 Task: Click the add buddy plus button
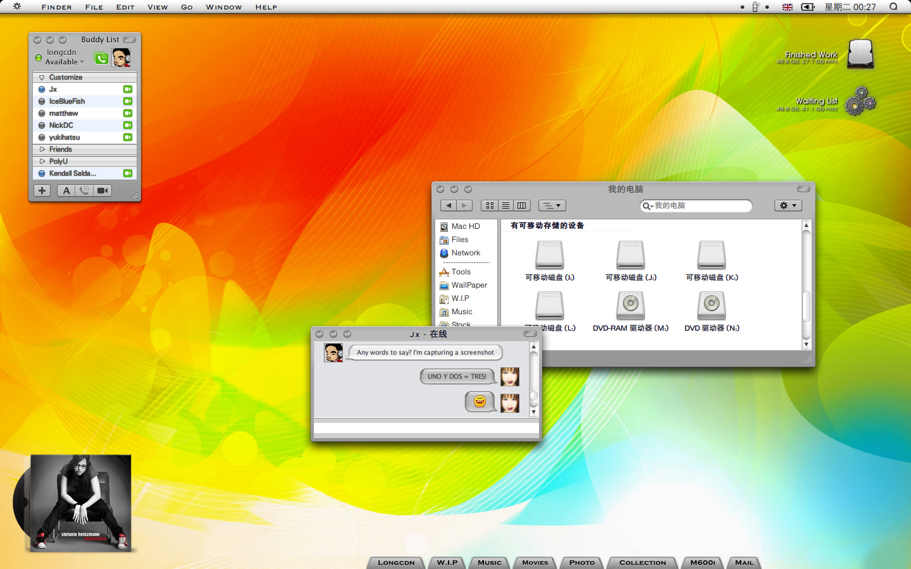click(x=42, y=190)
